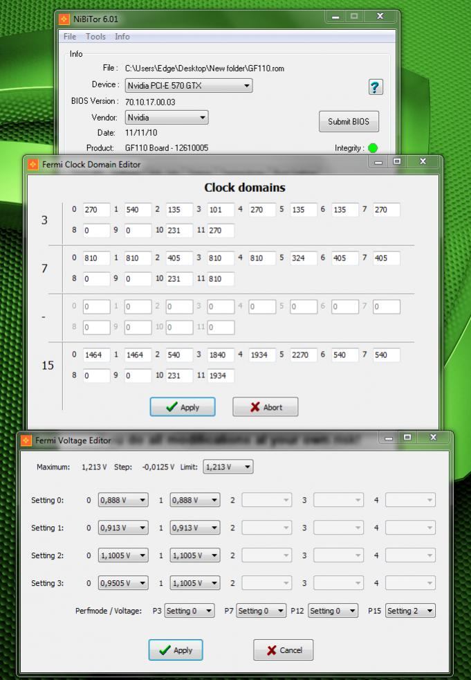Click the Maximum voltage value 1,213 V
The width and height of the screenshot is (471, 680).
click(94, 467)
